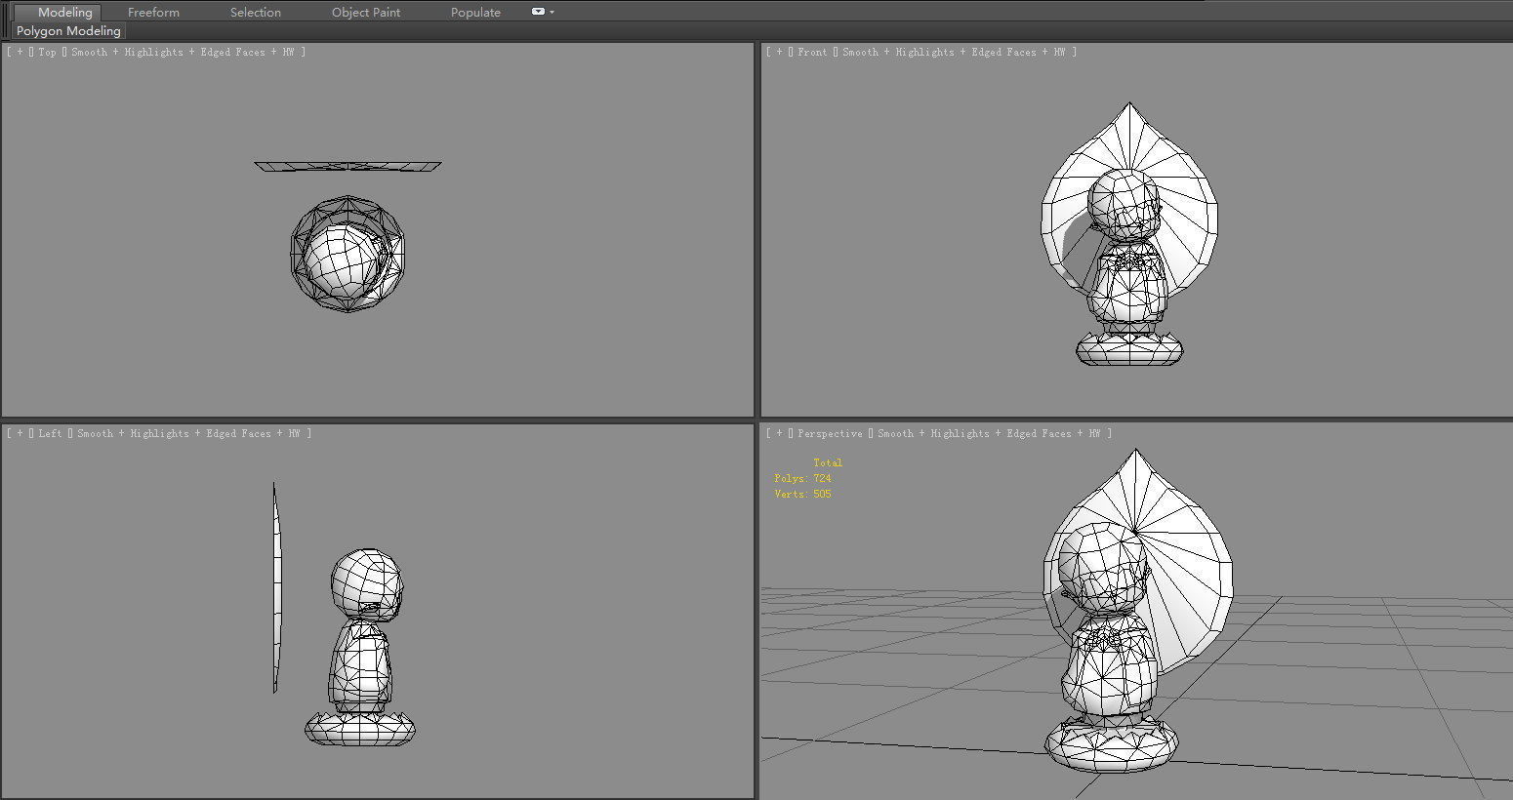
Task: Open the Front viewport [+] general menu
Action: pos(779,52)
